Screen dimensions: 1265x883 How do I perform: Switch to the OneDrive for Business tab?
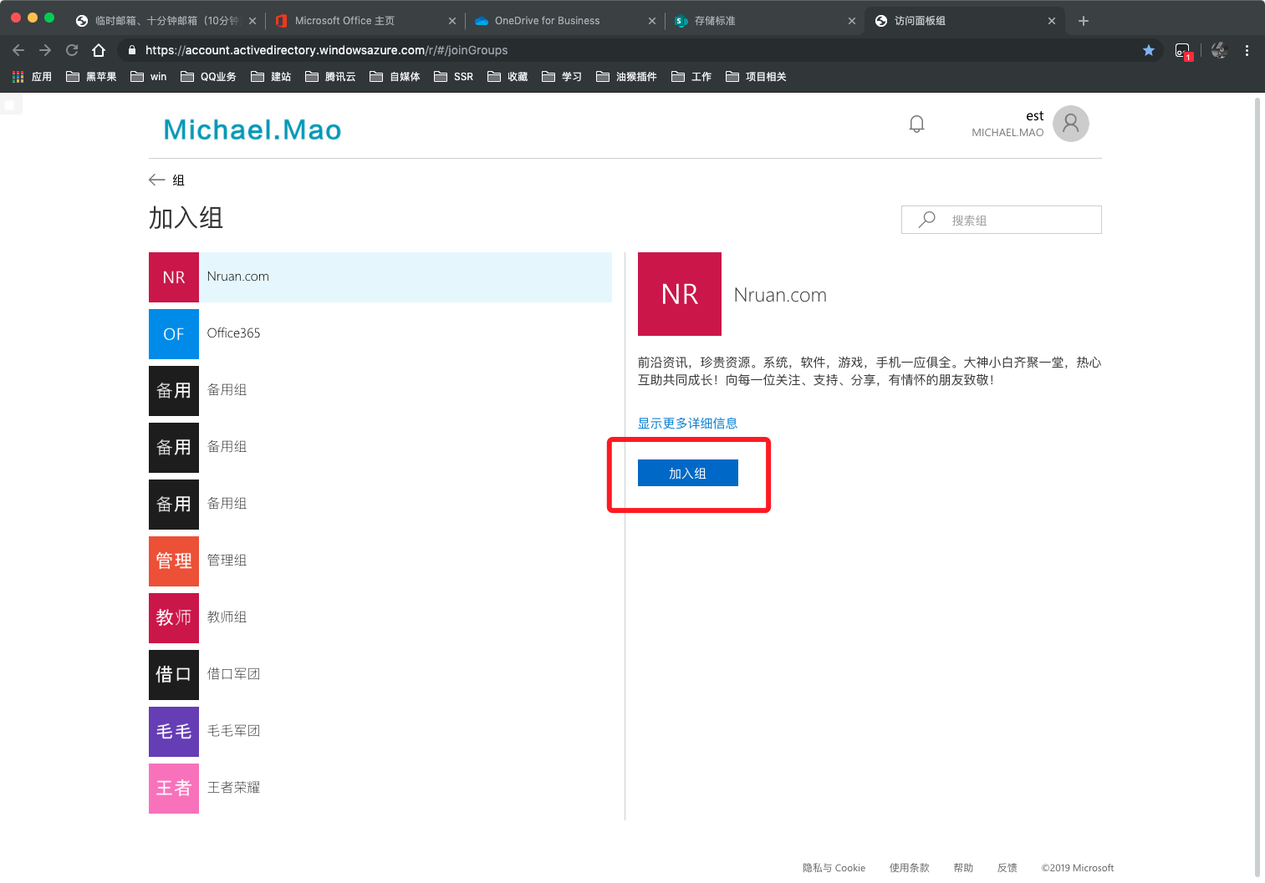coord(564,21)
